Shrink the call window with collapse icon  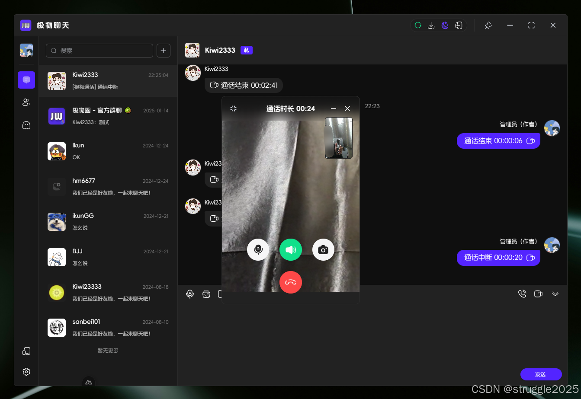(234, 109)
